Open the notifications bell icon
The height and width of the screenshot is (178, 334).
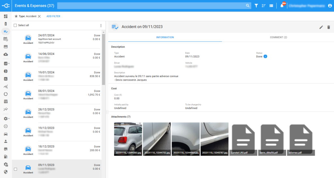(x=282, y=6)
